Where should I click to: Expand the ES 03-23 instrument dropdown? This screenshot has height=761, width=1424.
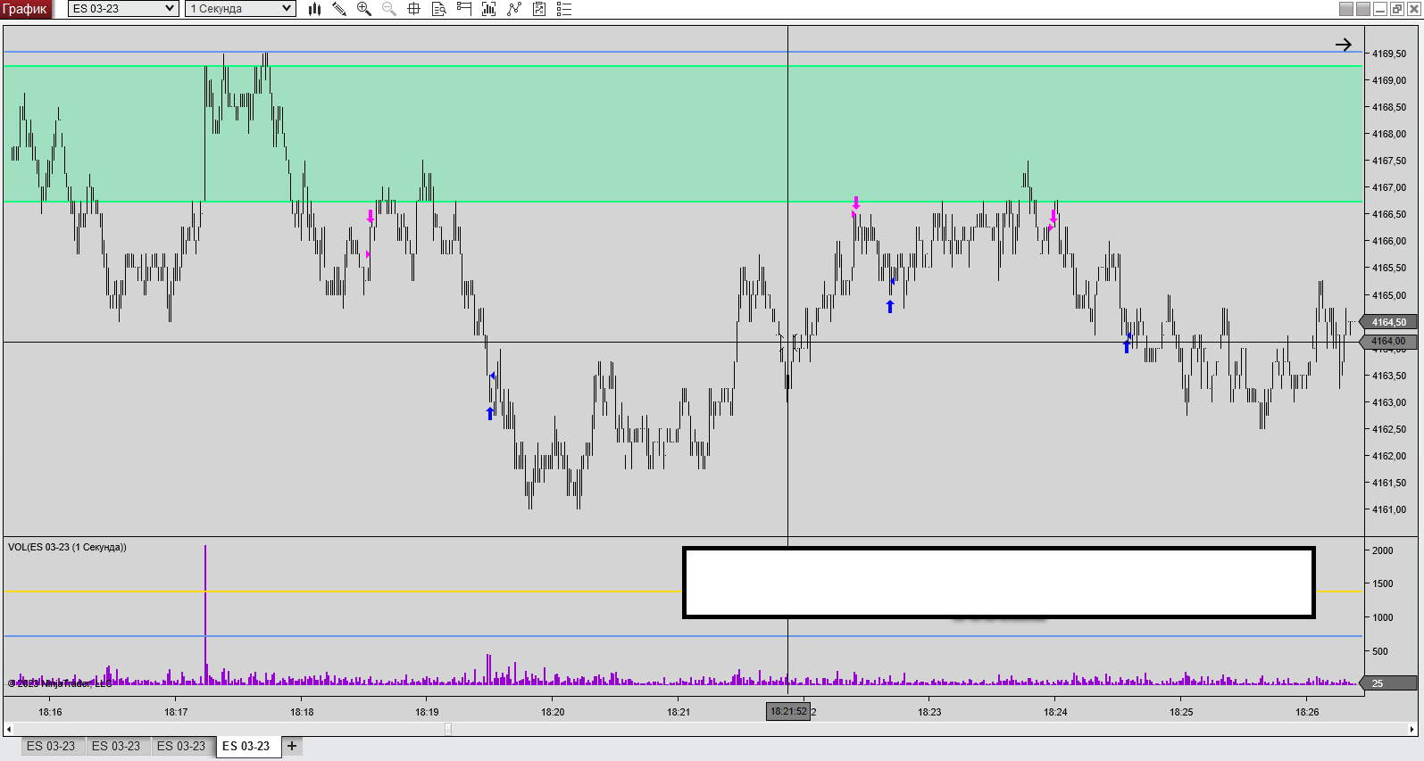coord(169,9)
